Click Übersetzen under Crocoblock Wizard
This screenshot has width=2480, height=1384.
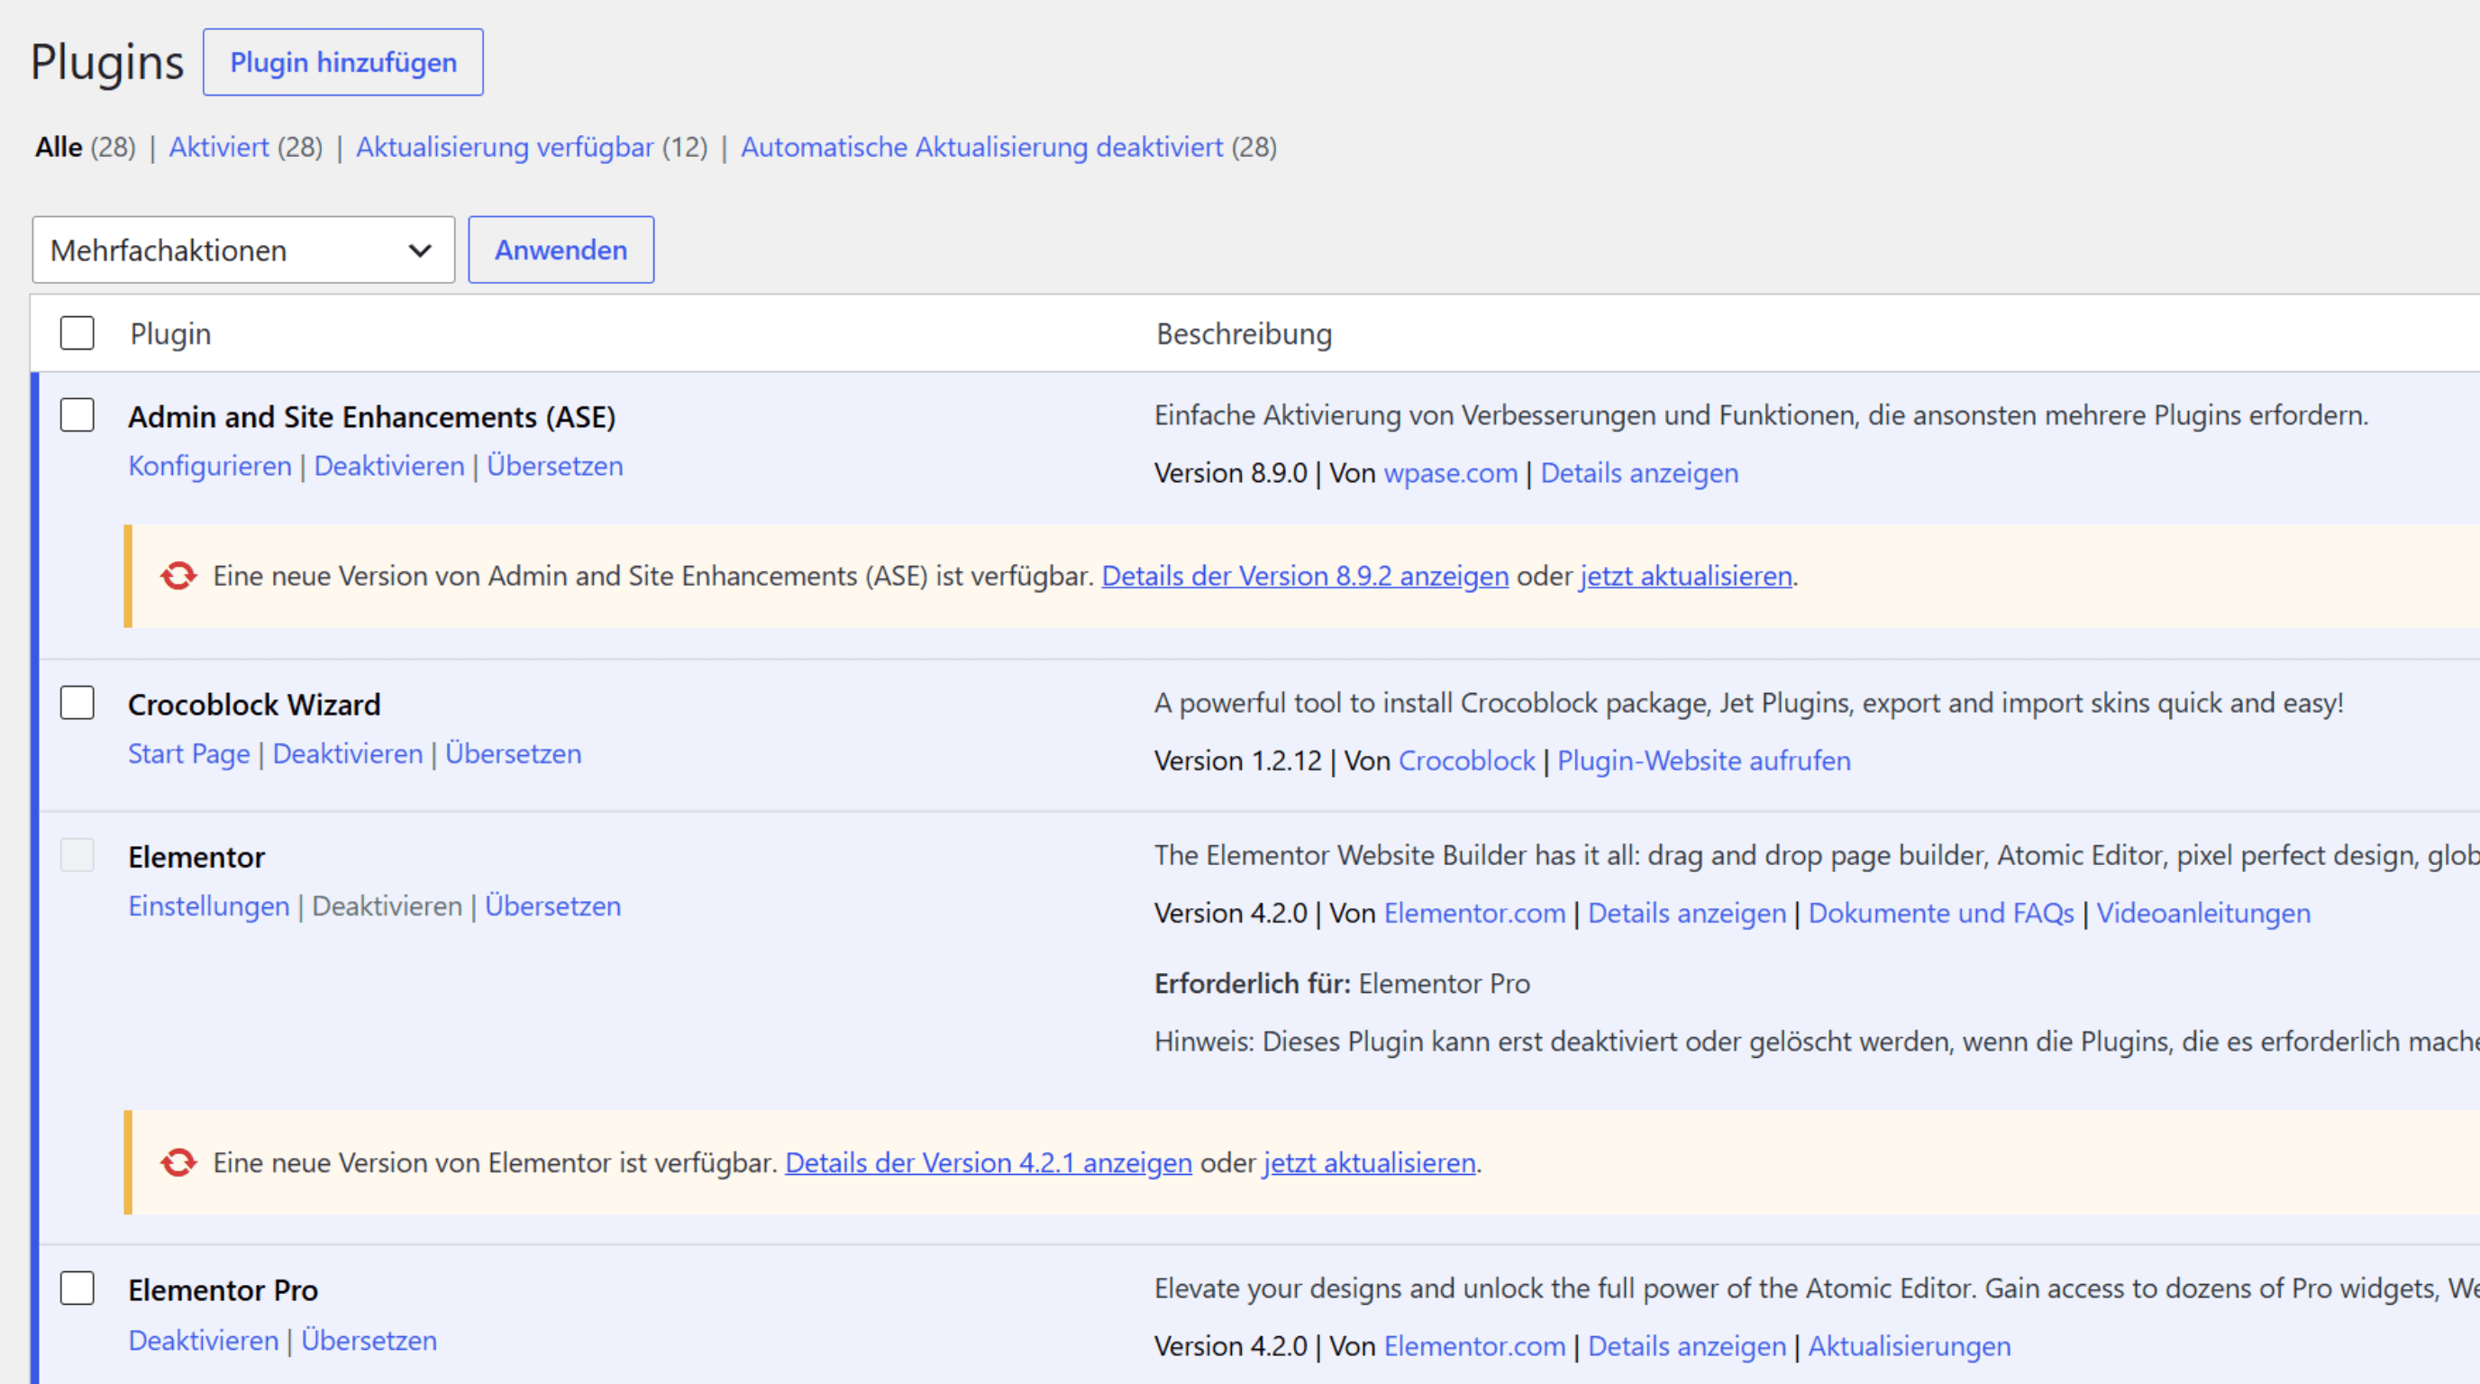click(x=513, y=753)
